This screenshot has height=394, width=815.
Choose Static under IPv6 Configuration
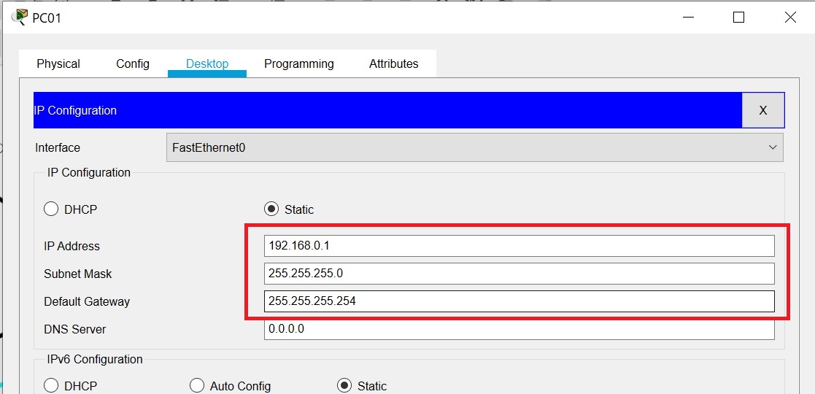[x=344, y=385]
